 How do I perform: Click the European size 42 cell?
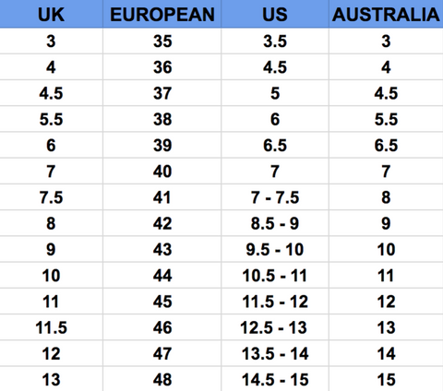(x=162, y=223)
